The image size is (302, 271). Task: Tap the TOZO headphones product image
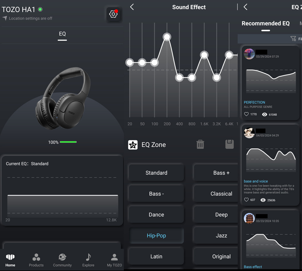(x=63, y=98)
